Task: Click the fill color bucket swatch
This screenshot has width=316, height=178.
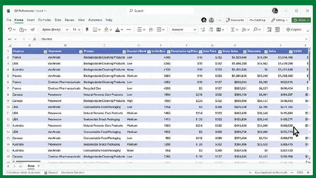Action: point(106,30)
